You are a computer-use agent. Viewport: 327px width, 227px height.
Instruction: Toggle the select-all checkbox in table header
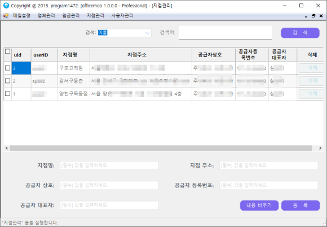click(x=7, y=51)
